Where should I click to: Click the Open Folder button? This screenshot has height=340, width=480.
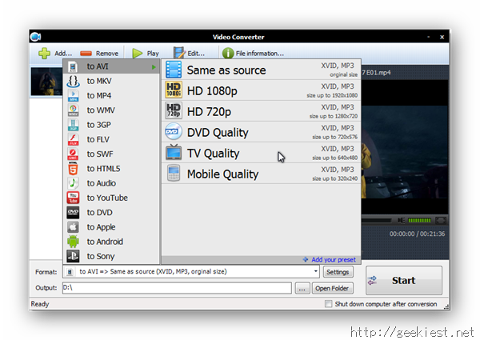pyautogui.click(x=332, y=288)
